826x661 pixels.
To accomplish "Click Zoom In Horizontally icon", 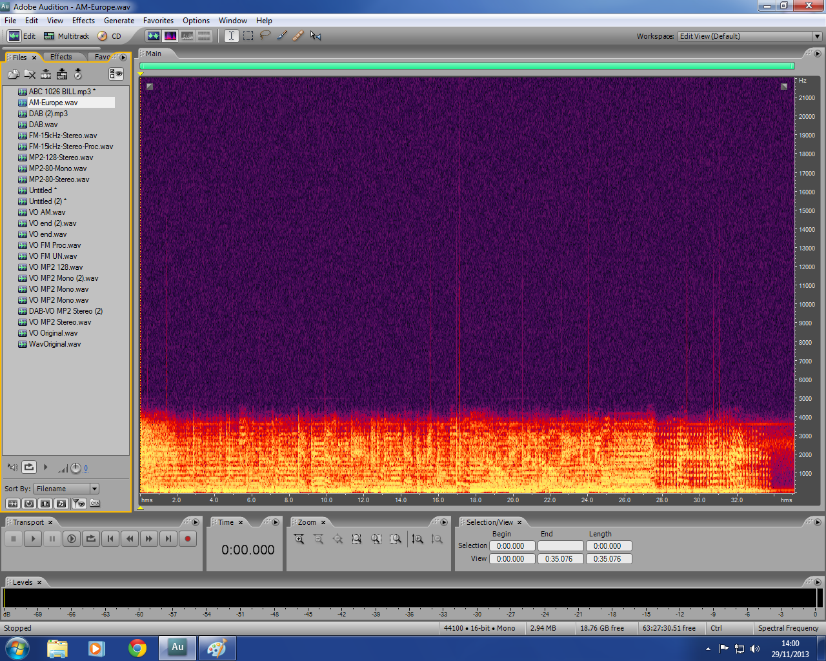I will tap(299, 539).
